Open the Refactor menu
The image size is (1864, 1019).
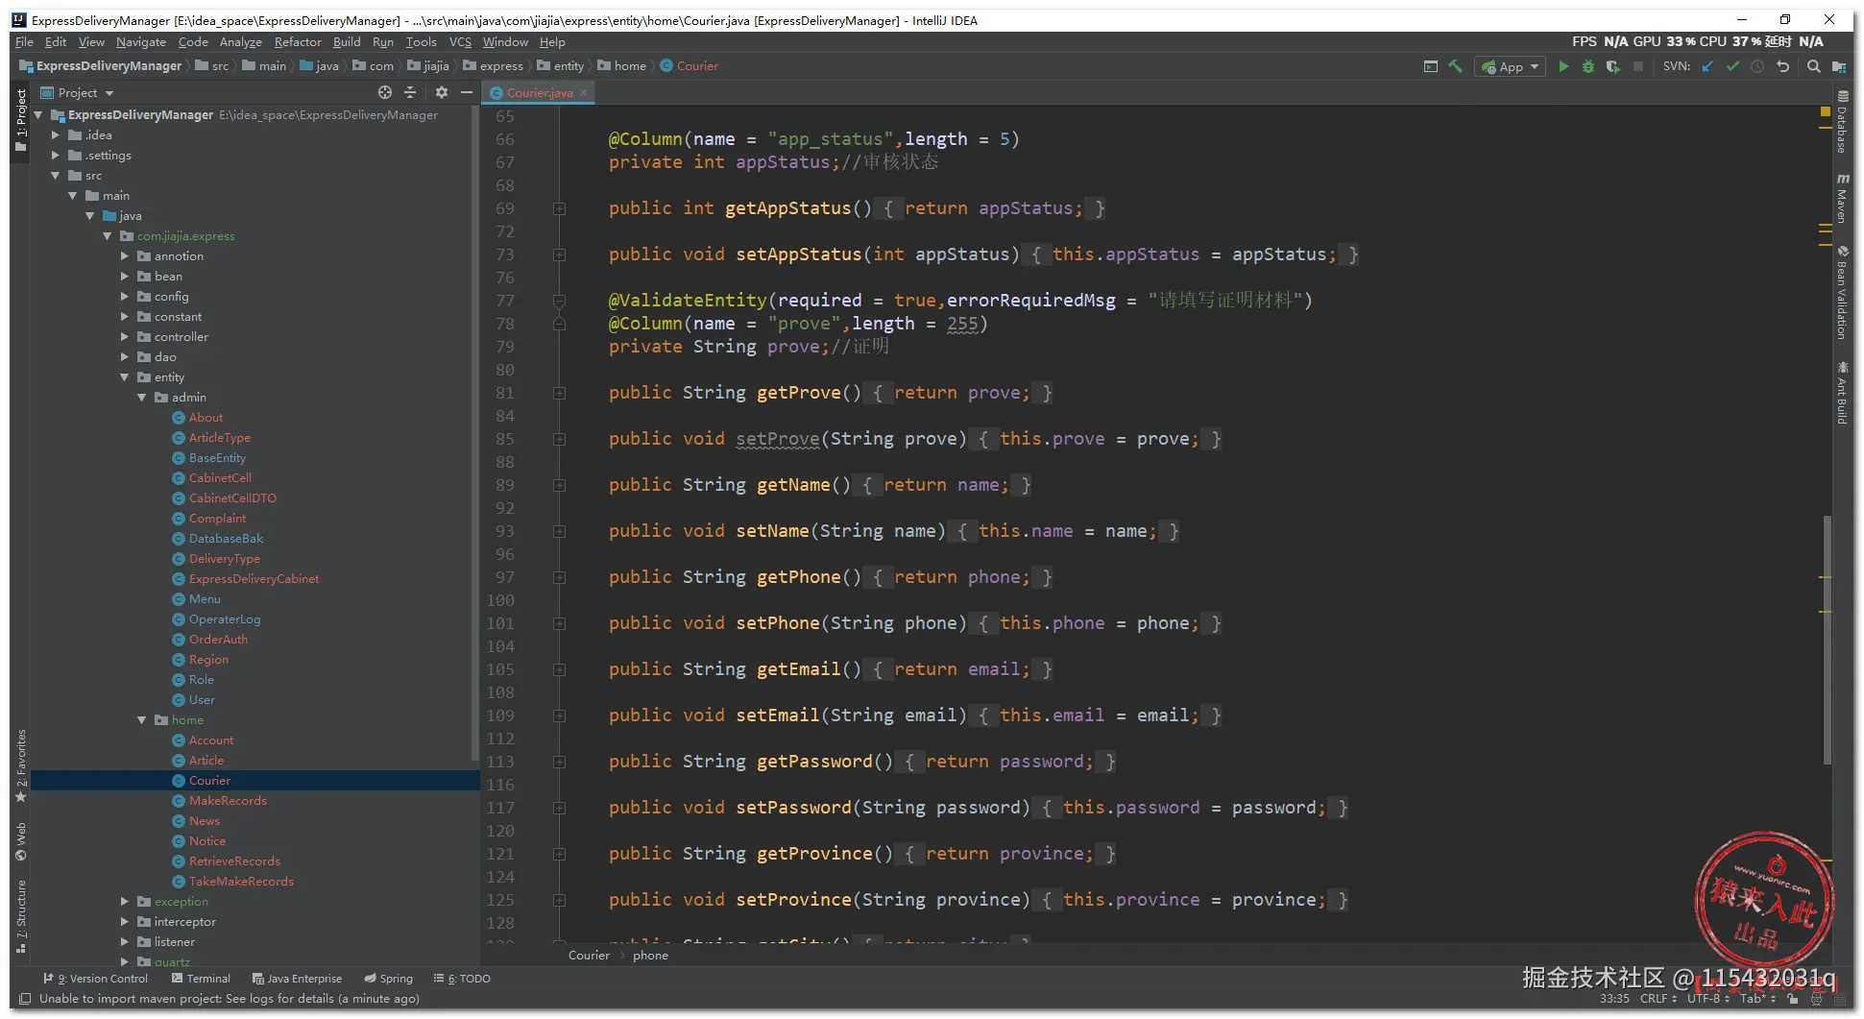[298, 42]
